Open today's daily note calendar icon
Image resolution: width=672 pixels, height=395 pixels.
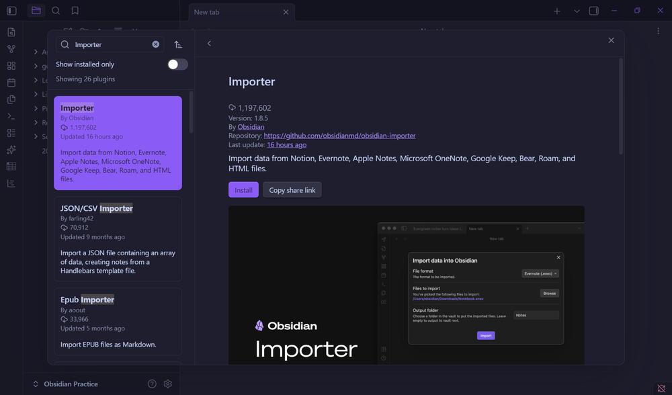coord(11,82)
